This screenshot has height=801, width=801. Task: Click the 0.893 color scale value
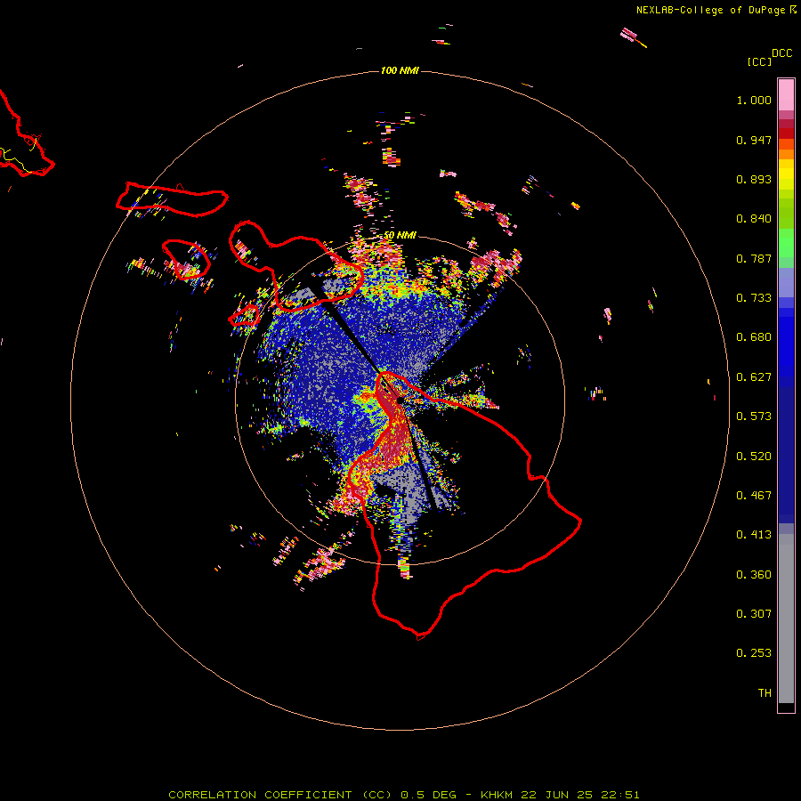pos(754,179)
